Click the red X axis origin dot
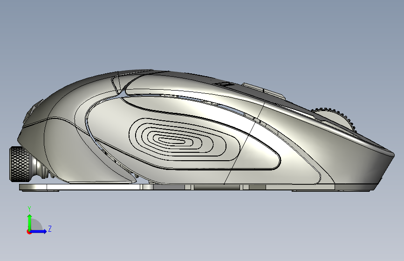404x261 pixels. [28, 232]
